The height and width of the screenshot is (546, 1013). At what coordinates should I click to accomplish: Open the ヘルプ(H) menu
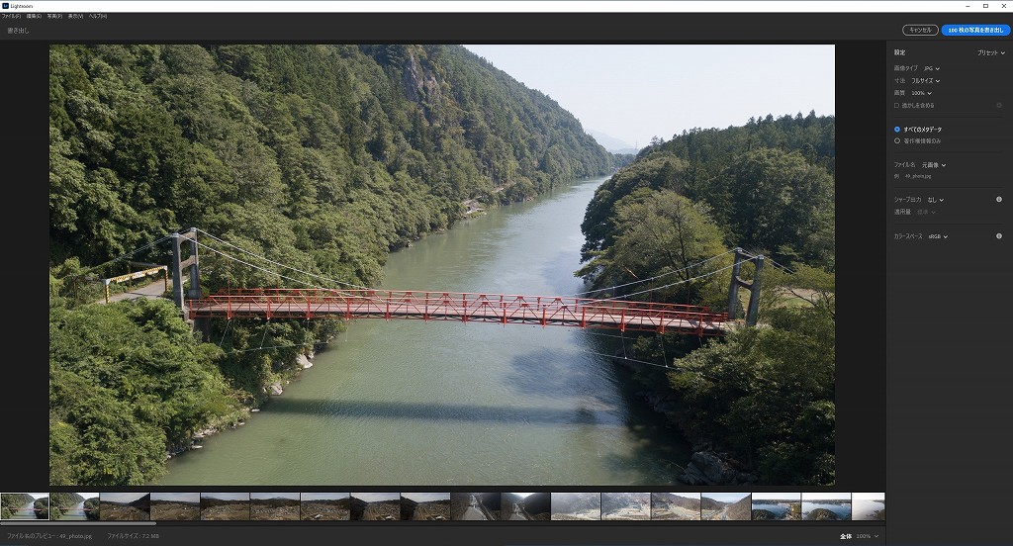click(x=98, y=16)
